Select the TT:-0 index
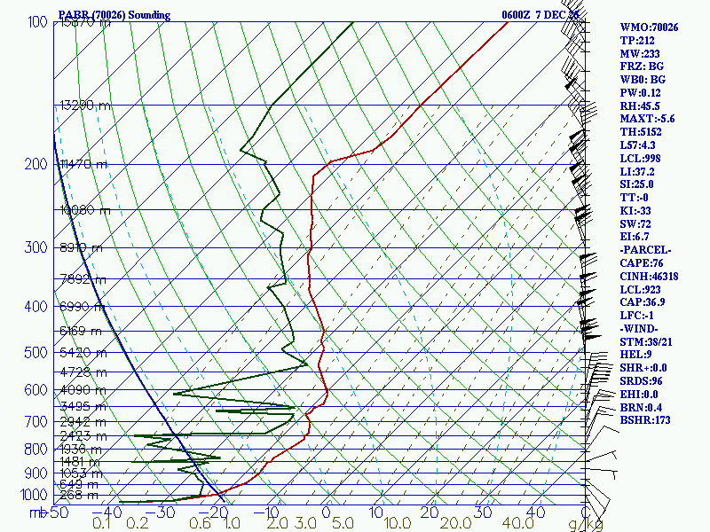Image resolution: width=710 pixels, height=532 pixels. pyautogui.click(x=634, y=198)
